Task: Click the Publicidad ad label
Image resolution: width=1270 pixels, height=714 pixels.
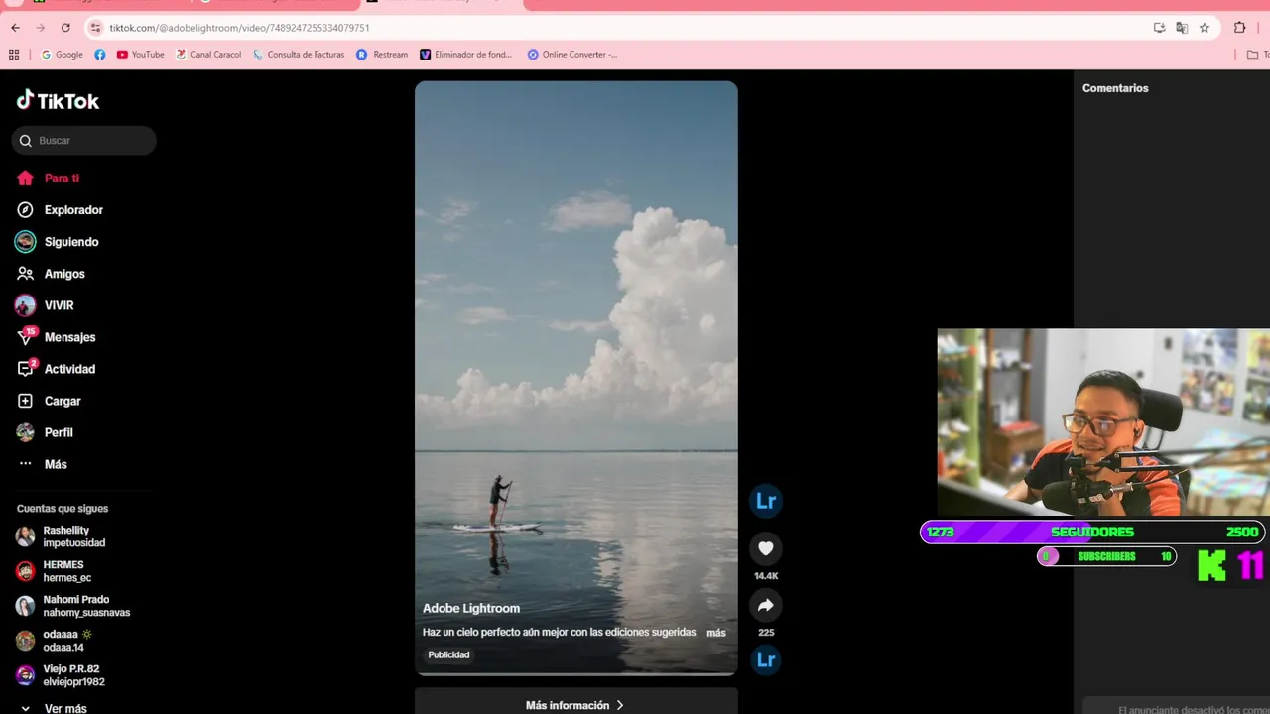Action: pyautogui.click(x=448, y=654)
